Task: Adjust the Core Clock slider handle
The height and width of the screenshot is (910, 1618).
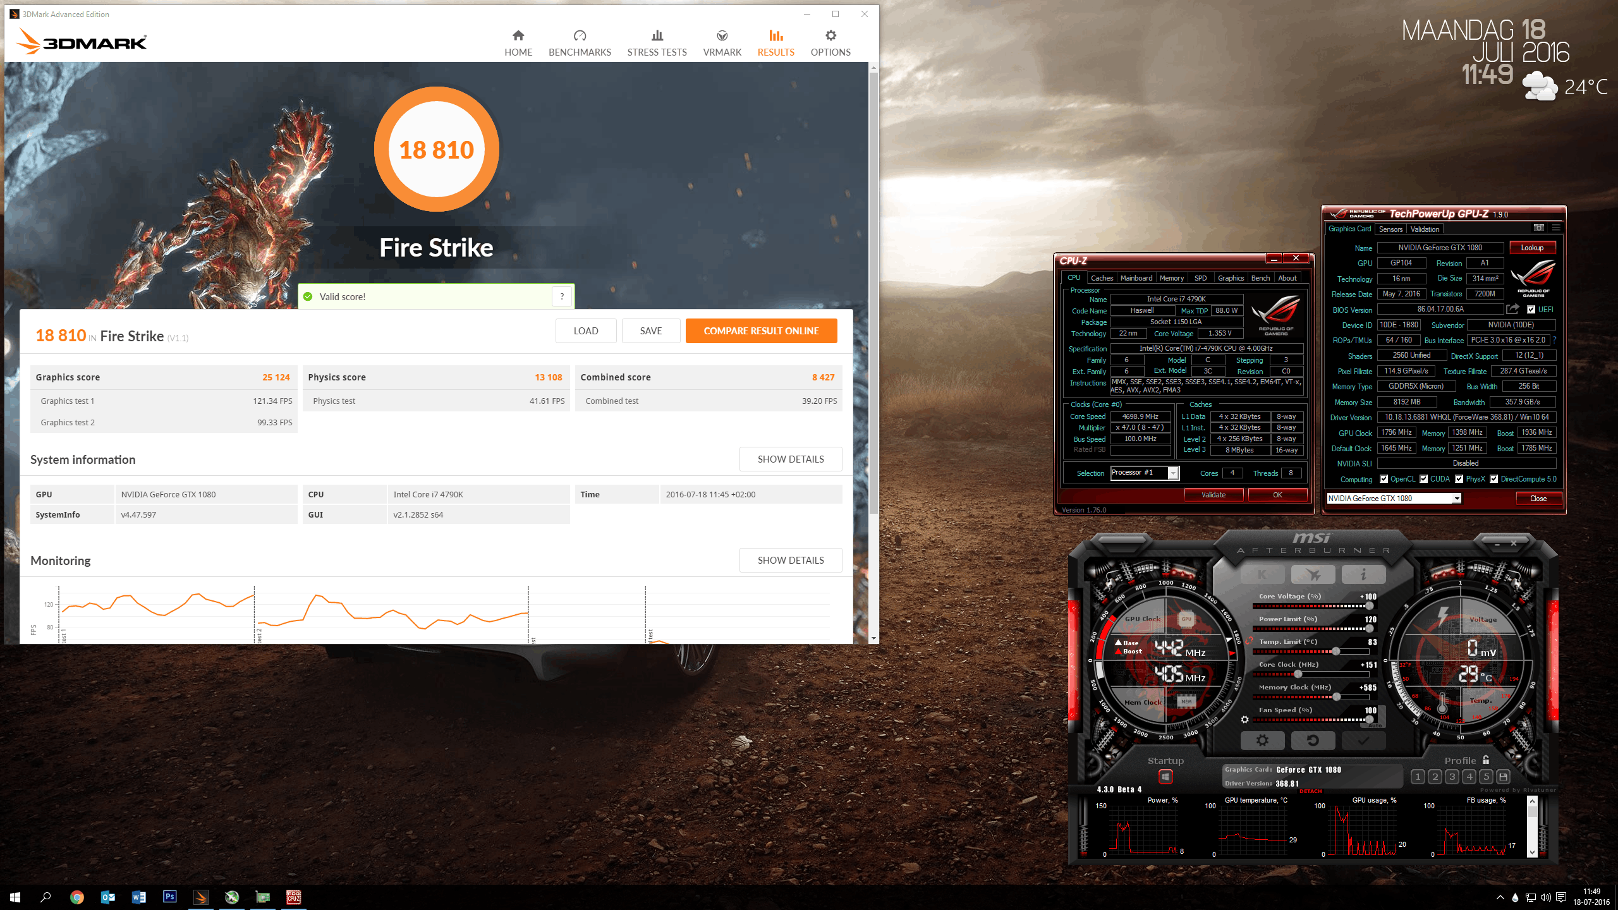Action: pos(1298,674)
